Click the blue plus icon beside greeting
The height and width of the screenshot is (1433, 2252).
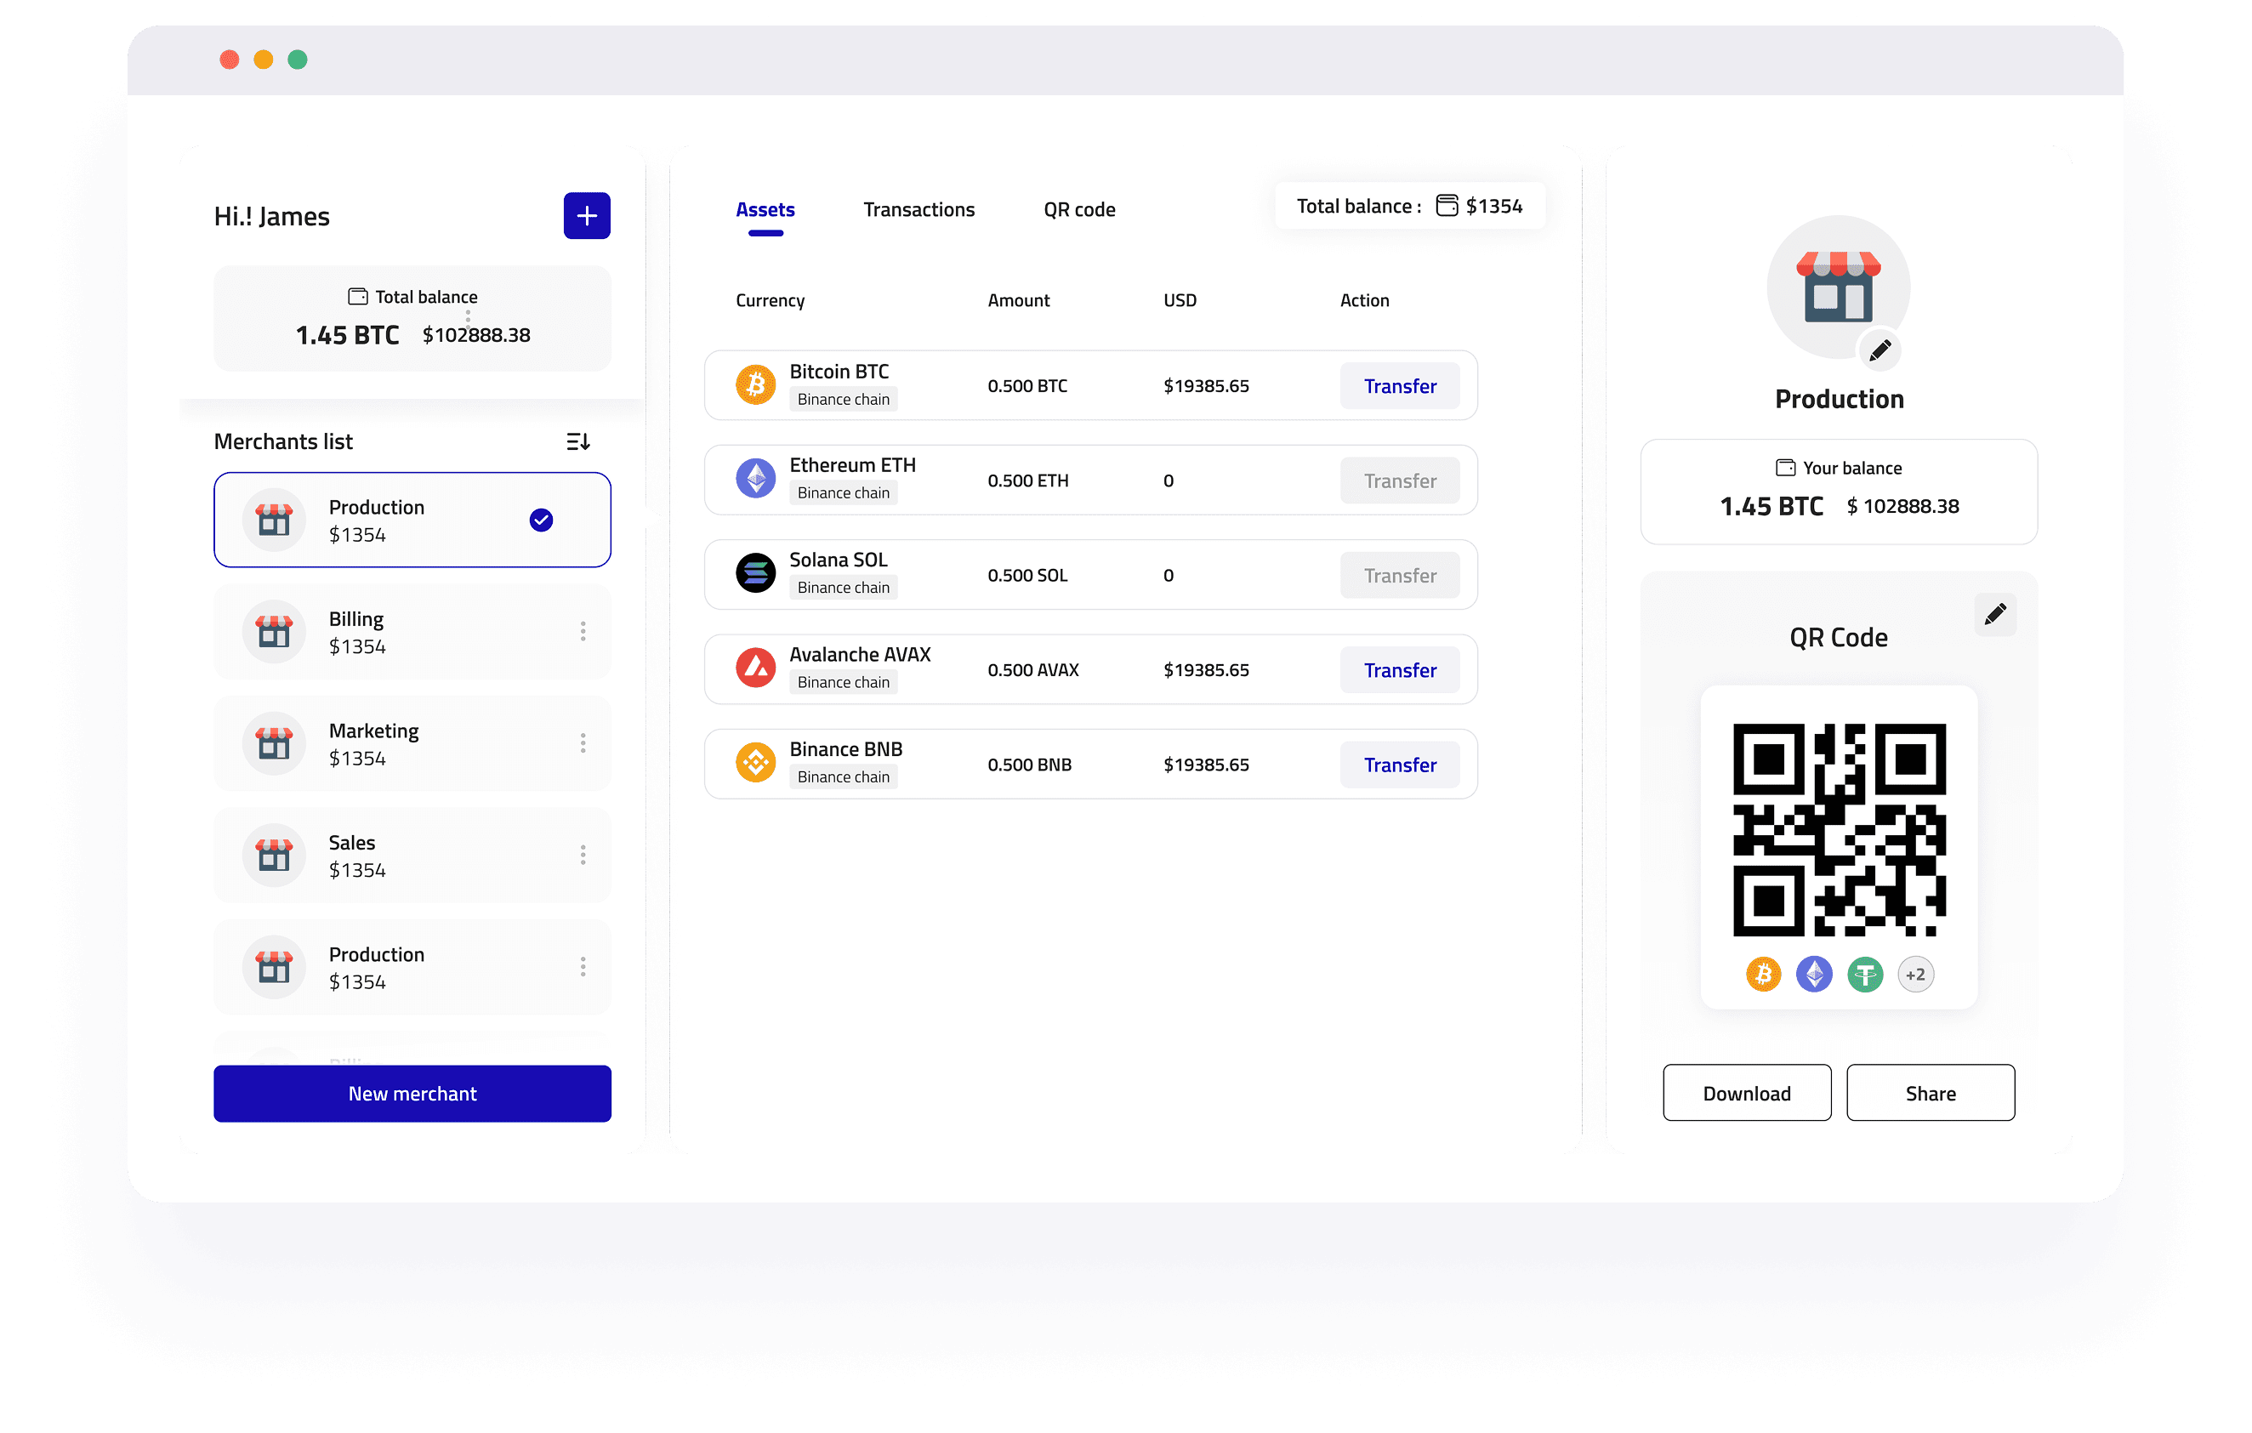(x=586, y=216)
